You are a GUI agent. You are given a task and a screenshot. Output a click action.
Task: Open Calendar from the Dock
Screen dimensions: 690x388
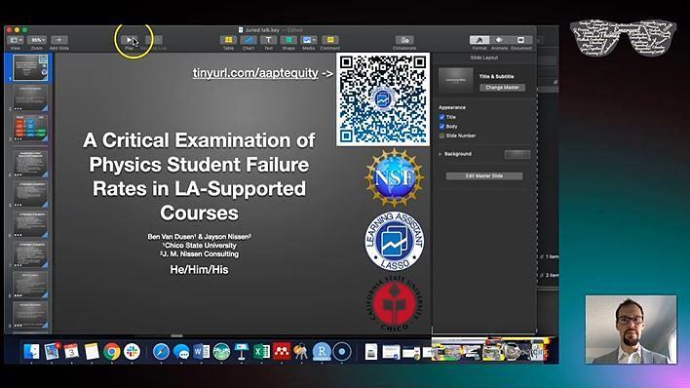[x=71, y=352]
